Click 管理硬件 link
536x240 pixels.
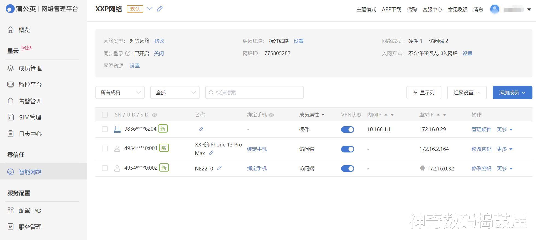(x=482, y=130)
